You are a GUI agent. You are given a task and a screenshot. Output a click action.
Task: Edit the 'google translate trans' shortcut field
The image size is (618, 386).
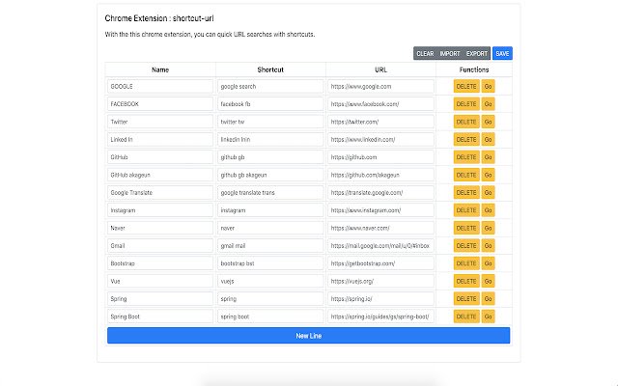[270, 193]
